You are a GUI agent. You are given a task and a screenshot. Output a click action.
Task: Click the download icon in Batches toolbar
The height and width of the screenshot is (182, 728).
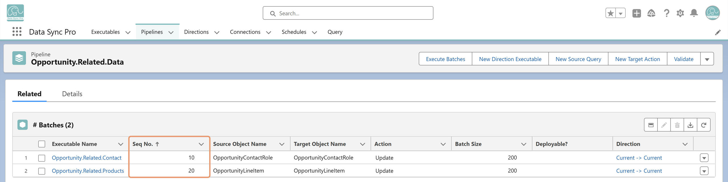click(690, 125)
